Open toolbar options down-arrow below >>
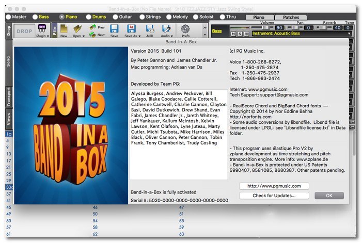The width and height of the screenshot is (362, 243). (x=204, y=35)
